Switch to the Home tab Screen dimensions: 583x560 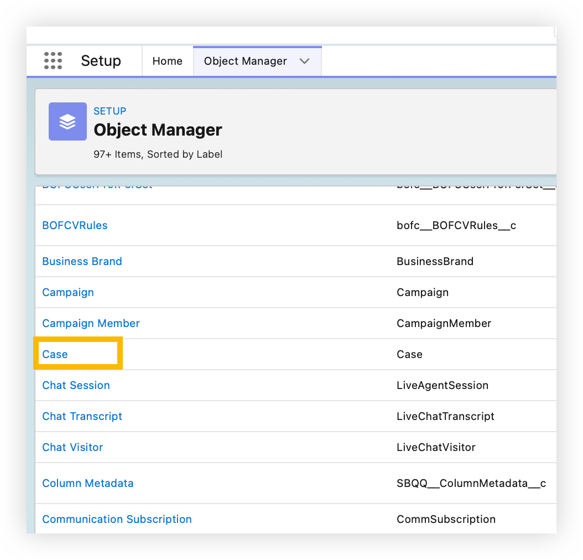coord(167,61)
